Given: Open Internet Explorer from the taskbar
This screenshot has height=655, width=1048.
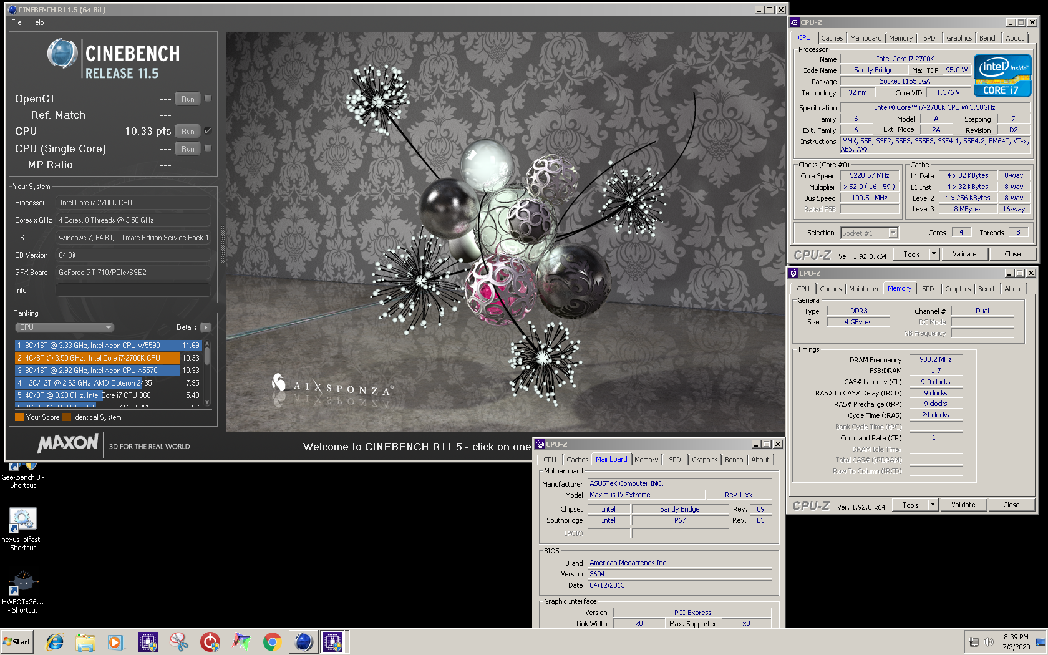Looking at the screenshot, I should coord(55,641).
